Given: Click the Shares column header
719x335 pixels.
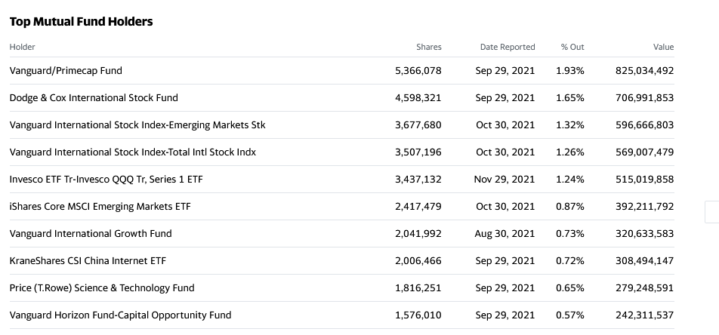Looking at the screenshot, I should click(429, 47).
